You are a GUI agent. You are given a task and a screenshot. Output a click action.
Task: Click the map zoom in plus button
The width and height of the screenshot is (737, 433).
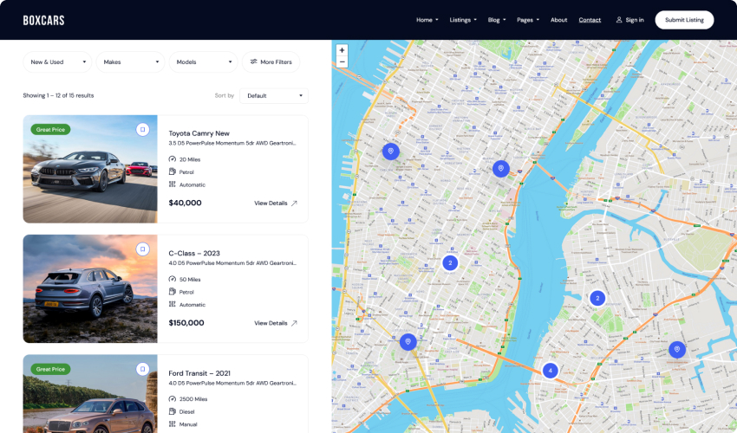[x=342, y=50]
